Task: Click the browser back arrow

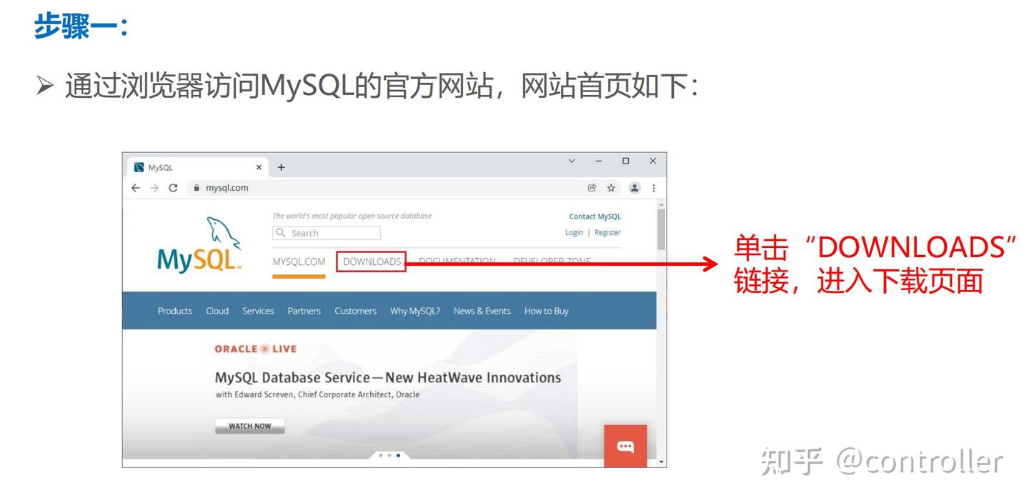Action: (x=136, y=188)
